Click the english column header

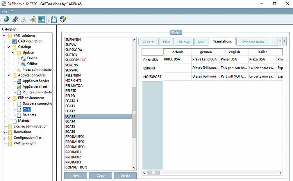pyautogui.click(x=234, y=52)
